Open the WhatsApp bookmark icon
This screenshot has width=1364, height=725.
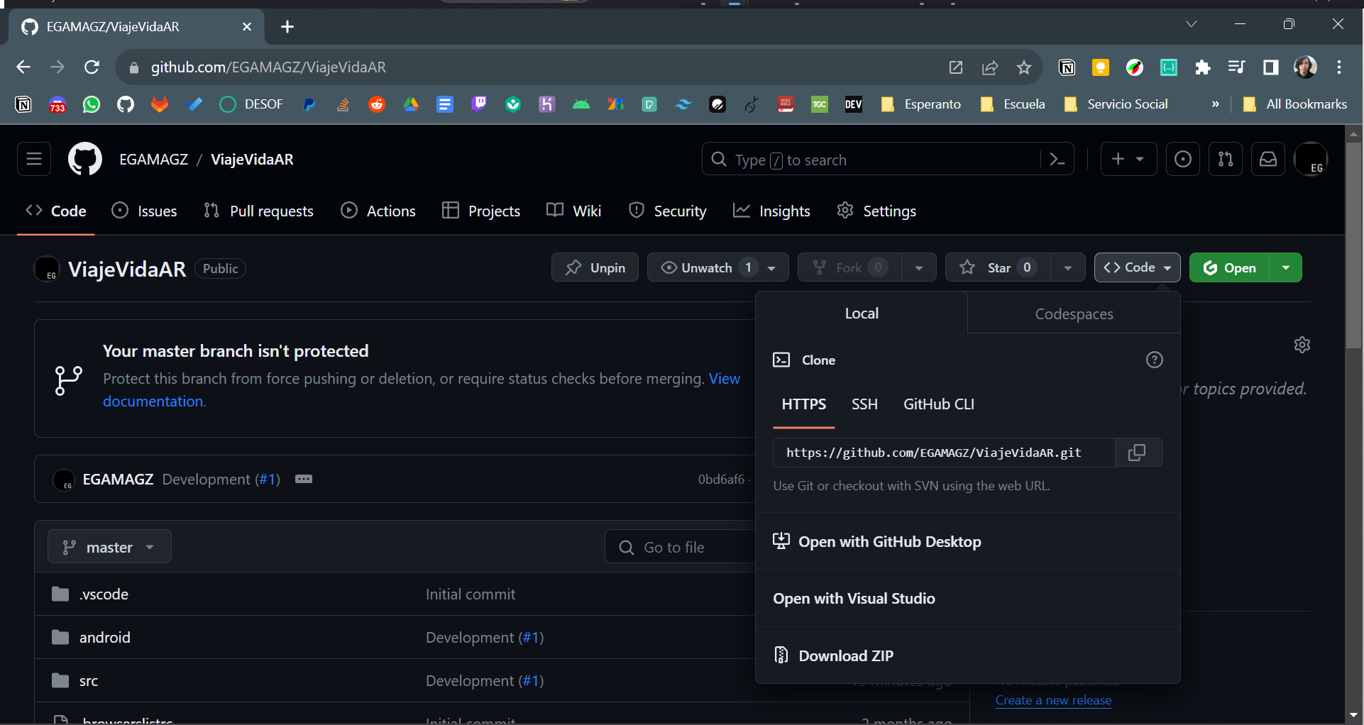click(x=92, y=104)
